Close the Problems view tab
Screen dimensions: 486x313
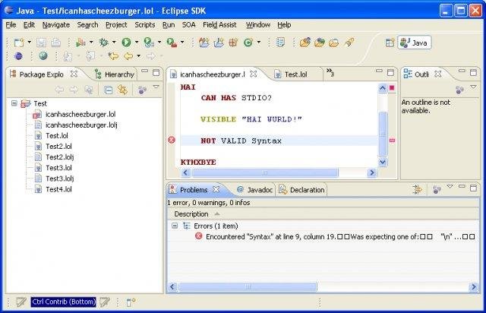tap(216, 189)
